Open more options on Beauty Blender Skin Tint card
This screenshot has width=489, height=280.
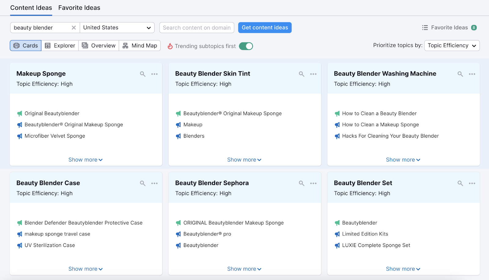tap(313, 74)
